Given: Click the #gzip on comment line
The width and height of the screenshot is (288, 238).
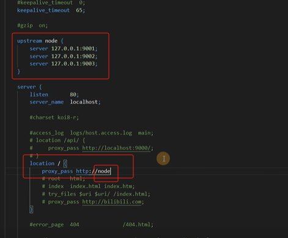Looking at the screenshot, I should 32,26.
